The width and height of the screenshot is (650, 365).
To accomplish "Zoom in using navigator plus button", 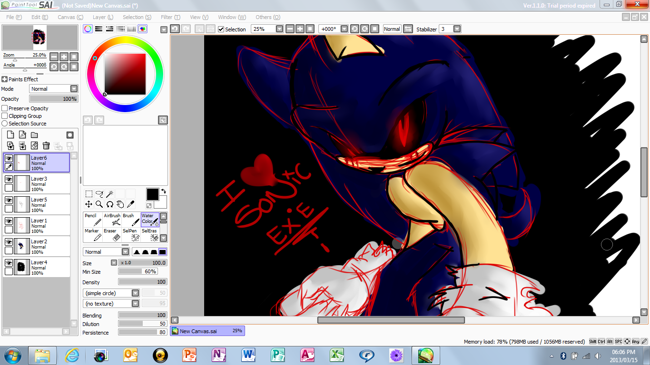I will tap(64, 57).
